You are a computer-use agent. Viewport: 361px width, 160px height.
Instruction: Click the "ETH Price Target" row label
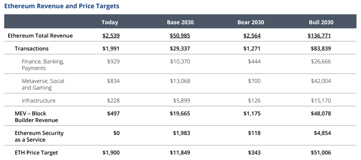pos(36,153)
